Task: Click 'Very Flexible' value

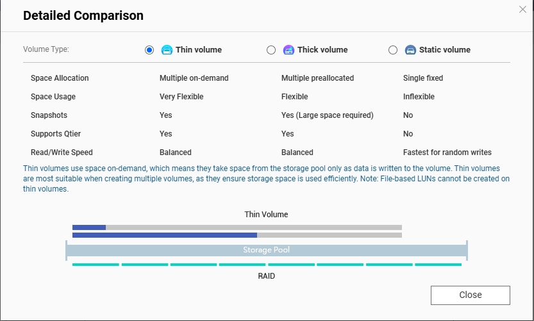Action: 181,97
